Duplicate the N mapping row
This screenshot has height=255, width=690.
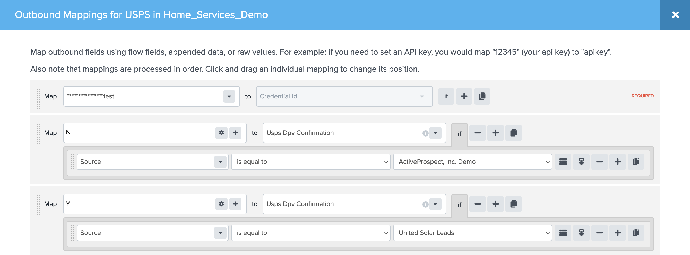point(513,133)
